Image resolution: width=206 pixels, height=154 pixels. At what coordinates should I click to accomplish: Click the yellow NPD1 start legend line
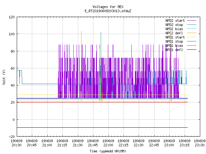[192, 37]
